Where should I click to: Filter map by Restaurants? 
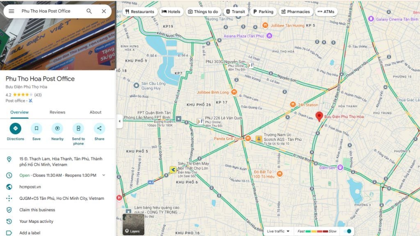[140, 12]
